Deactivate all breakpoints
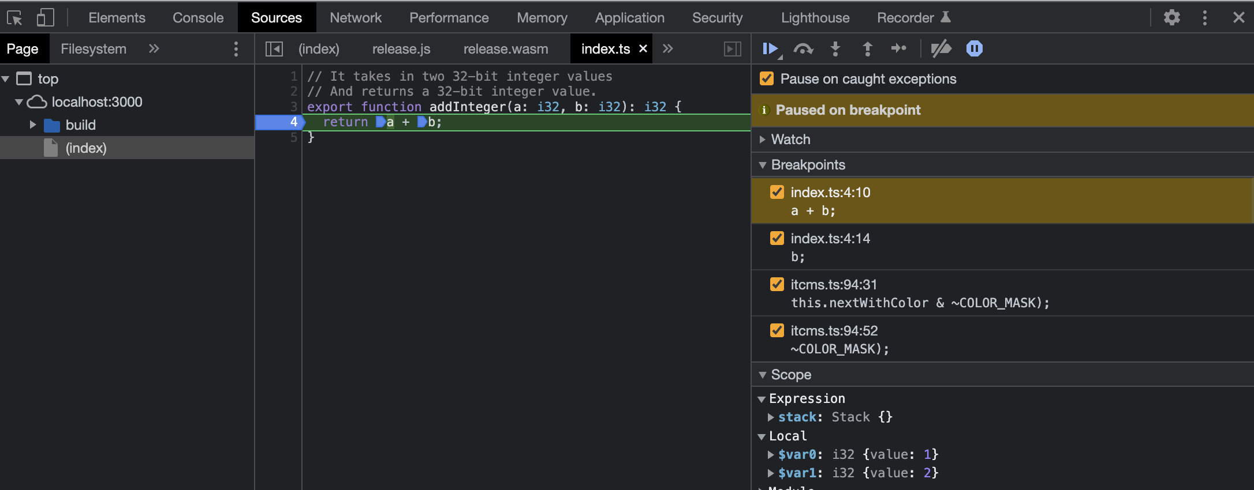 940,49
